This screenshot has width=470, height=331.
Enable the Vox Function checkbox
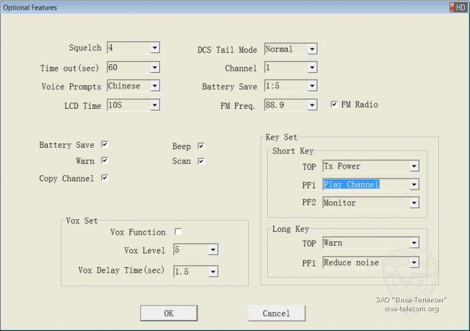click(178, 232)
